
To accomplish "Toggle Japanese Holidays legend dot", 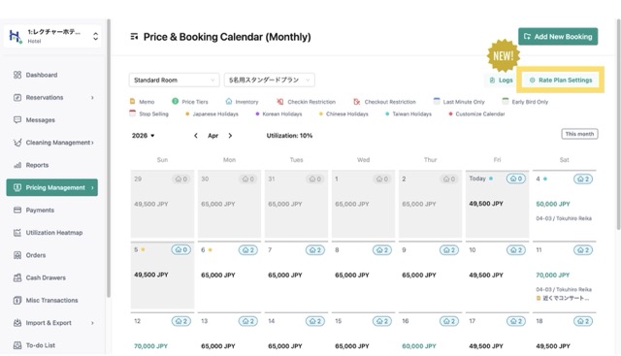I will point(187,114).
